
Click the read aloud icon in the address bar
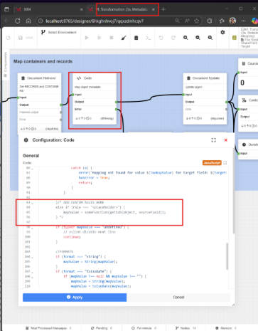(187, 21)
